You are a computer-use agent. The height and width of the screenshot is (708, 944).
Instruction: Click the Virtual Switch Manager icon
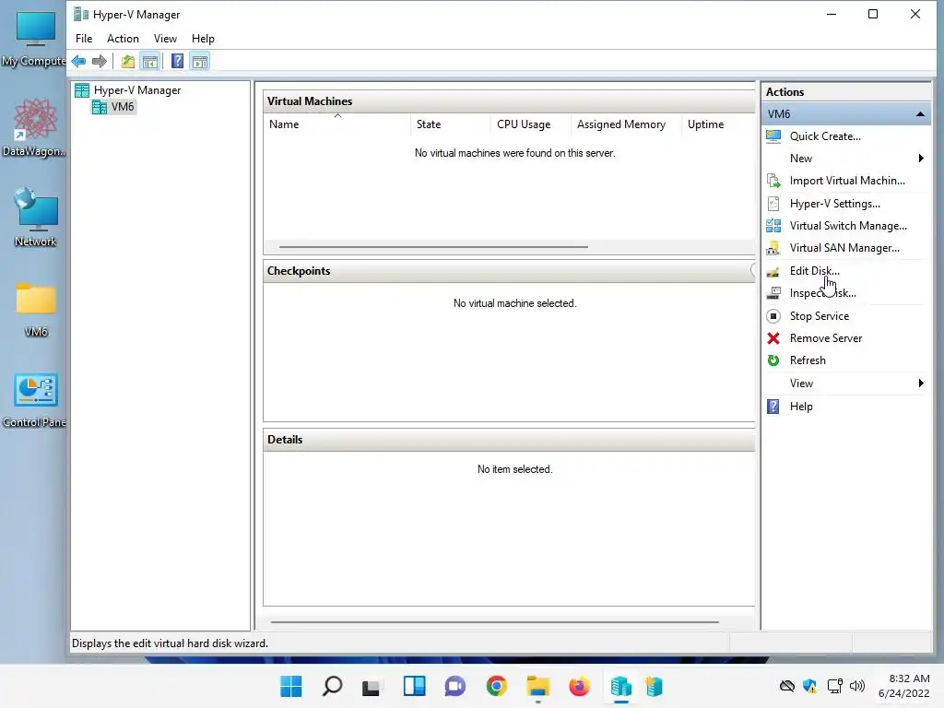coord(773,226)
